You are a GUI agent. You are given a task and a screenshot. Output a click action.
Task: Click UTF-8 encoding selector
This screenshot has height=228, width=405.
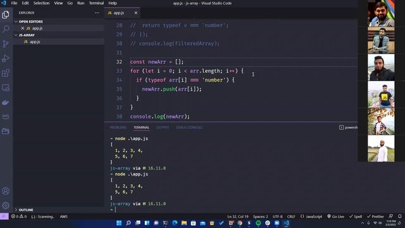click(277, 217)
